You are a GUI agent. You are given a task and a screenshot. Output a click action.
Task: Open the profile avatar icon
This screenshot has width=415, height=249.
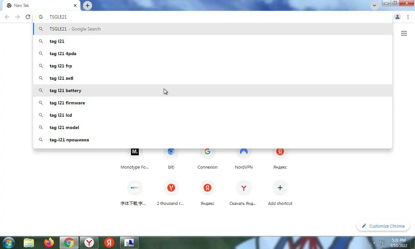coord(397,17)
